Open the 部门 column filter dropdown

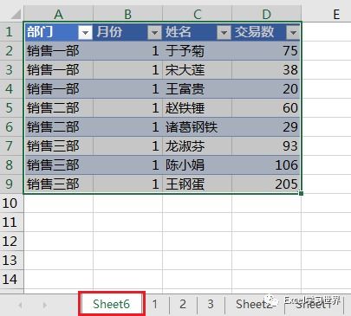[85, 32]
